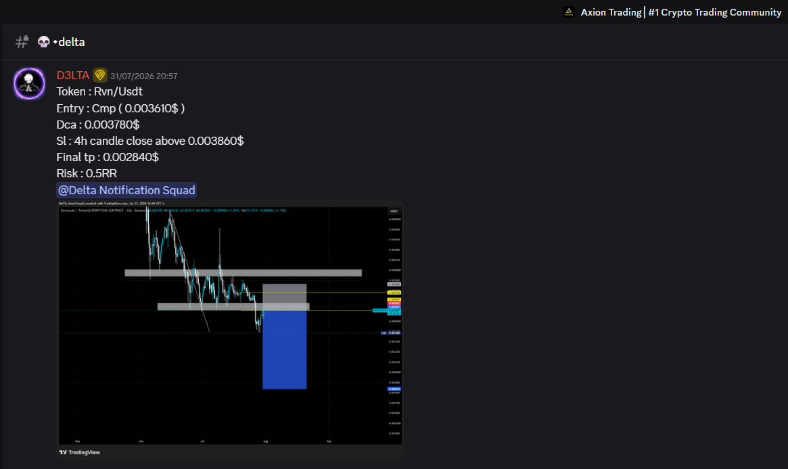The height and width of the screenshot is (469, 788).
Task: Click the message timestamp 31/07/2026 20:57
Action: click(x=143, y=76)
